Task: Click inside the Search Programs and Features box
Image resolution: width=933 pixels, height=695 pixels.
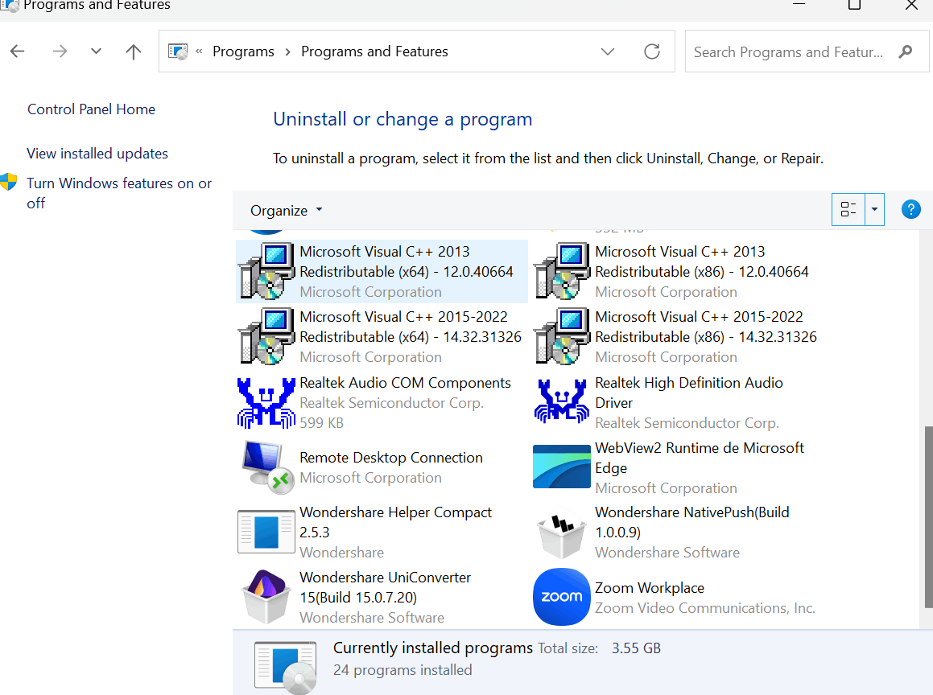Action: (x=789, y=51)
